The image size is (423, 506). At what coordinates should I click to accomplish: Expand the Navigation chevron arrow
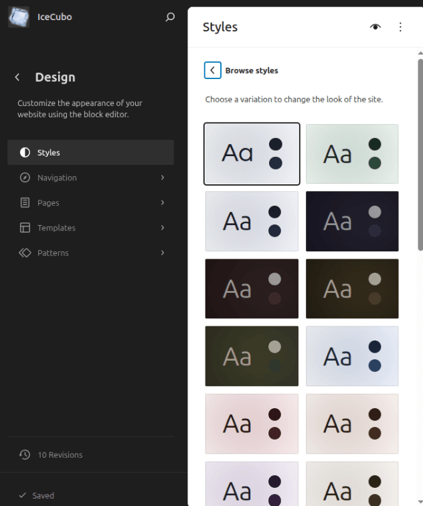pos(163,178)
